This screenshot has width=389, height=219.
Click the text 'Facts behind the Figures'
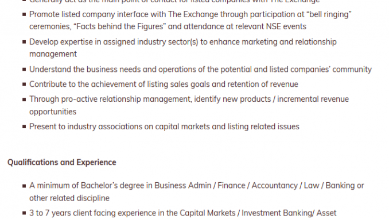click(x=119, y=26)
